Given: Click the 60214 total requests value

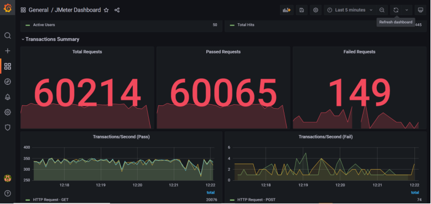Looking at the screenshot, I should coord(87,93).
